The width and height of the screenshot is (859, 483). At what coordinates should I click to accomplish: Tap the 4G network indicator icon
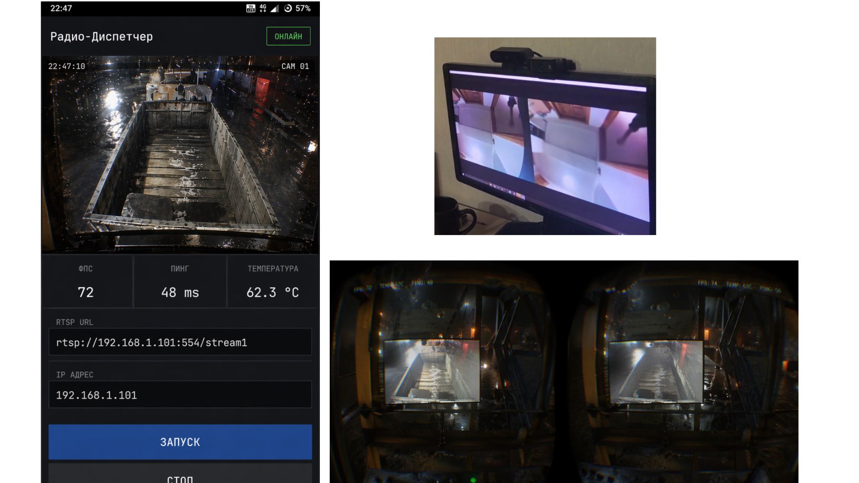pos(263,8)
